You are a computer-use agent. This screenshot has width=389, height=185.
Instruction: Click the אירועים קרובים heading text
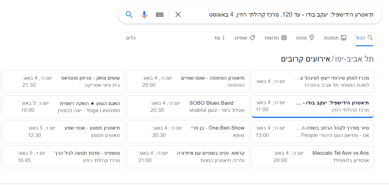pos(305,59)
